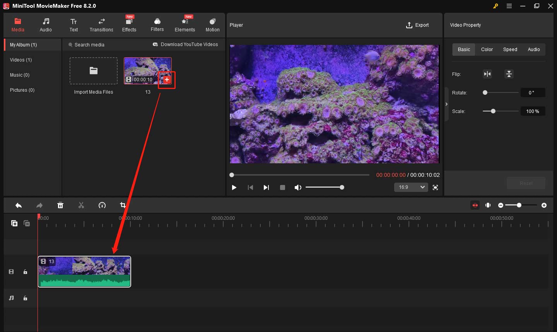Open the hamburger main menu
This screenshot has width=557, height=332.
click(509, 6)
